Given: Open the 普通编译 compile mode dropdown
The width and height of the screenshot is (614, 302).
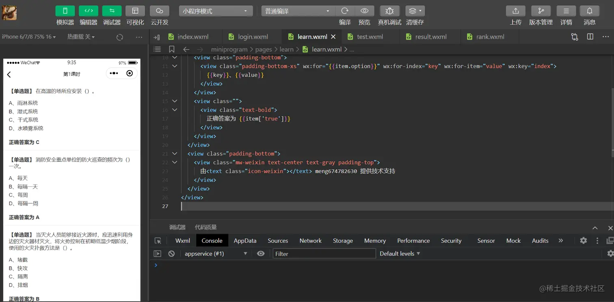Looking at the screenshot, I should 298,11.
